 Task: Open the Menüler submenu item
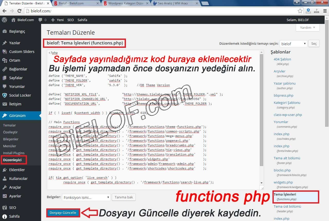point(10,146)
